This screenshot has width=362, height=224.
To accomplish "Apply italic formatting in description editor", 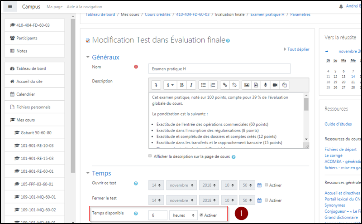I will pyautogui.click(x=191, y=85).
